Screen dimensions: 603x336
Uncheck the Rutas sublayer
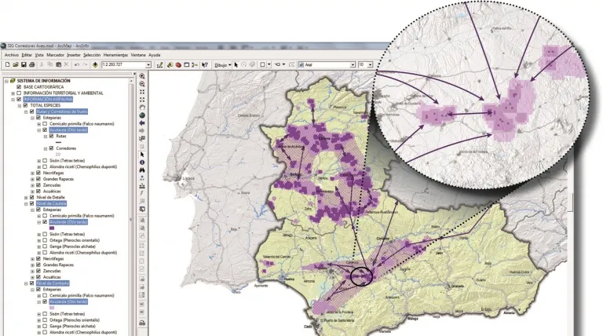[51, 136]
